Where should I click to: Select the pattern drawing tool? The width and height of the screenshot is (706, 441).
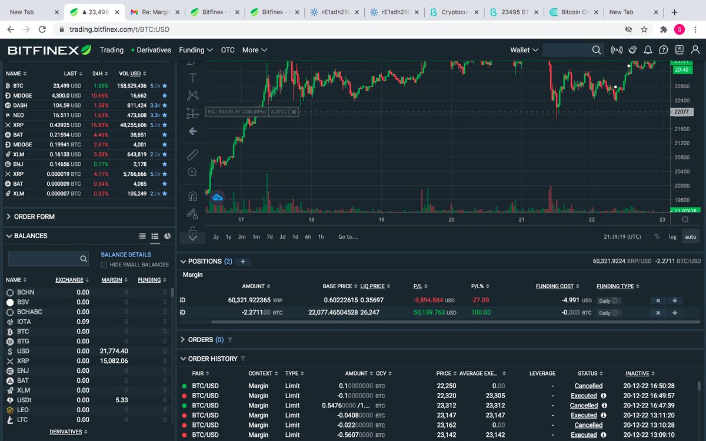(x=192, y=95)
